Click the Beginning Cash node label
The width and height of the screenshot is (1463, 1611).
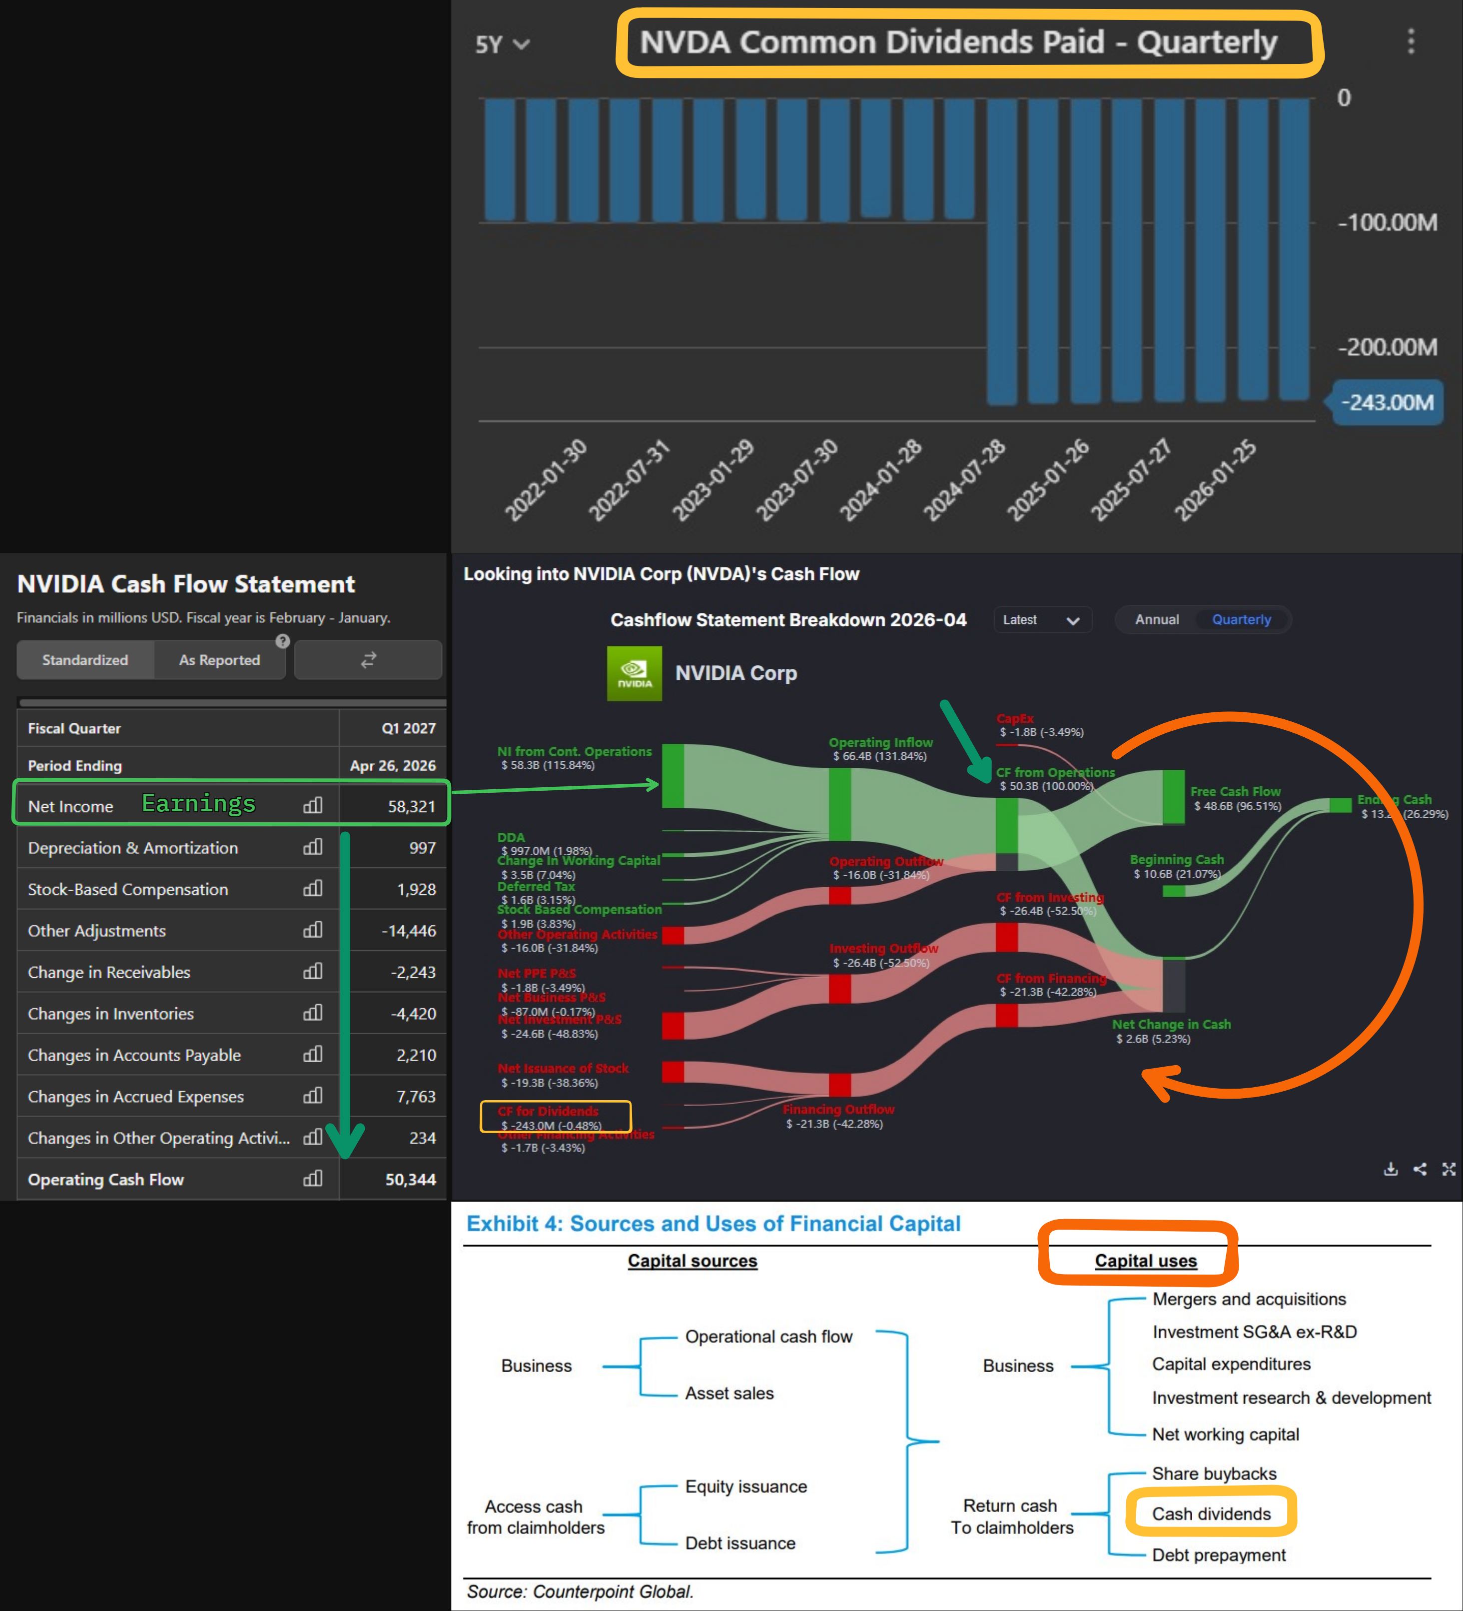1176,859
